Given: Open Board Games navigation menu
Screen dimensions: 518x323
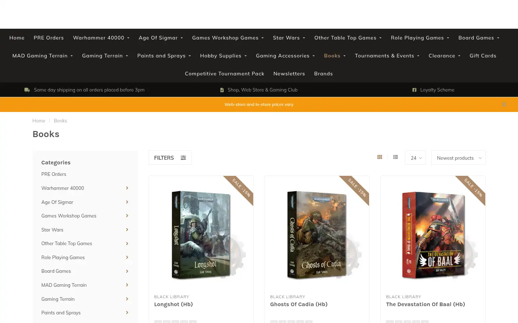Looking at the screenshot, I should tap(479, 38).
